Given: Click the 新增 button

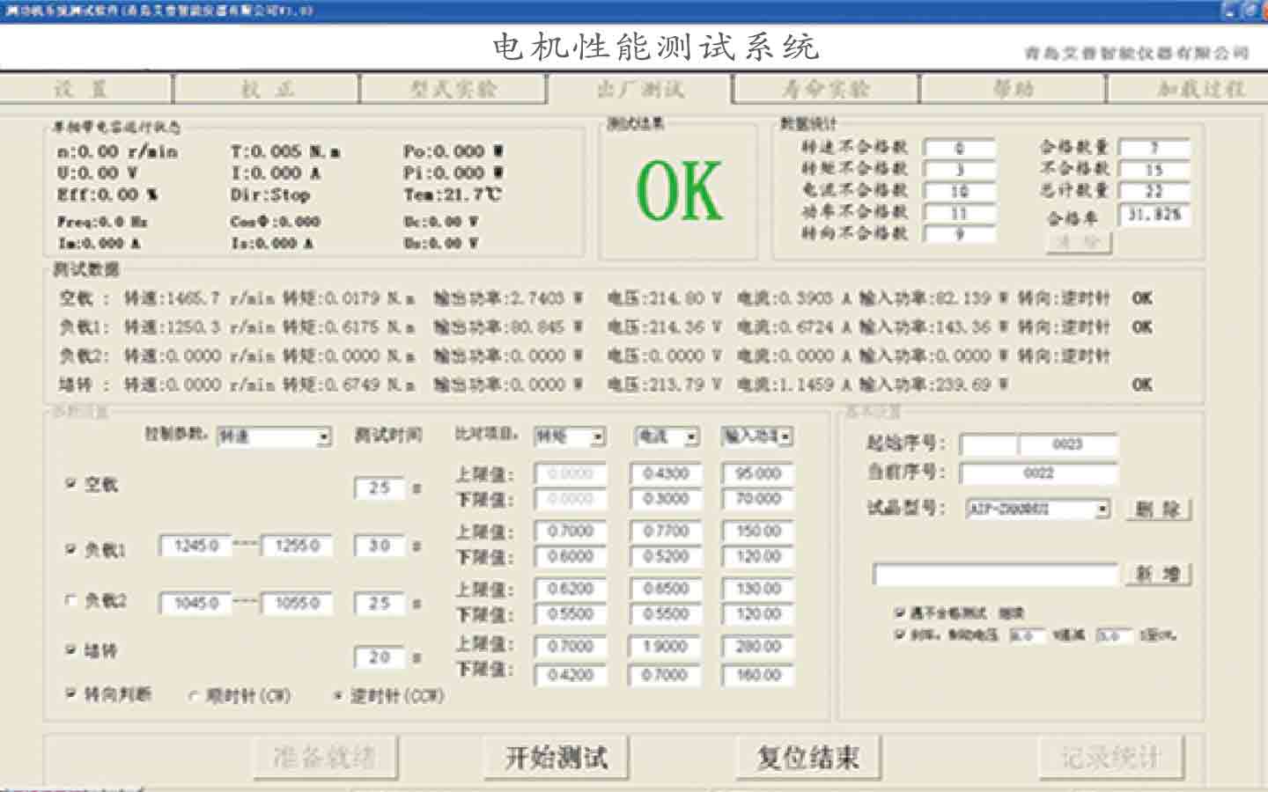Looking at the screenshot, I should pyautogui.click(x=1160, y=574).
